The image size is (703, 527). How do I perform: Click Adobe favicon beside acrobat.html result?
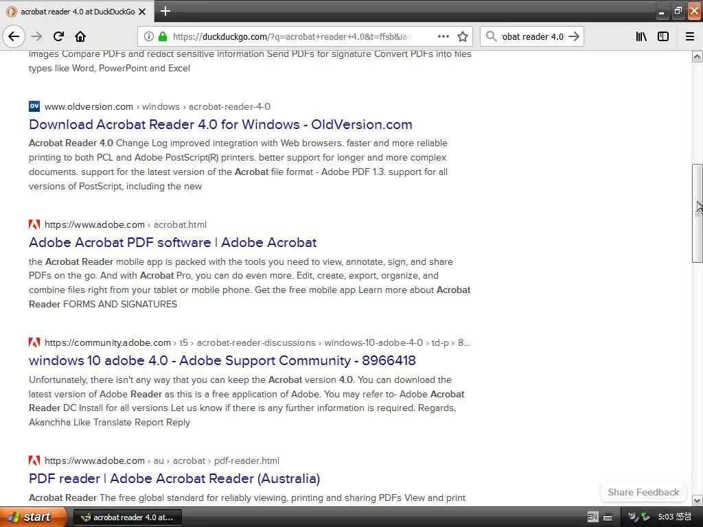[x=34, y=224]
